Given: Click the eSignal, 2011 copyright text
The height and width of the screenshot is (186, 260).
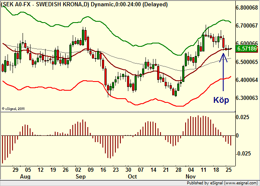Looking at the screenshot, I should pos(13,109).
